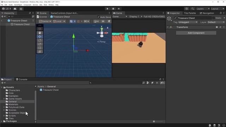This screenshot has width=226, height=127.
Task: Open the Local handle rotation dropdown
Action: 59,21
